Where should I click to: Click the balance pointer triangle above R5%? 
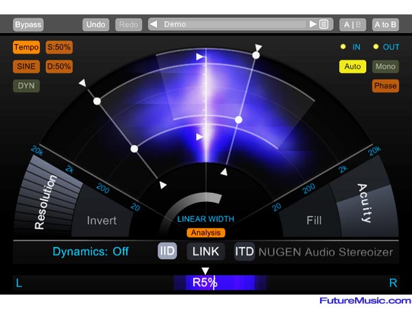pos(205,271)
